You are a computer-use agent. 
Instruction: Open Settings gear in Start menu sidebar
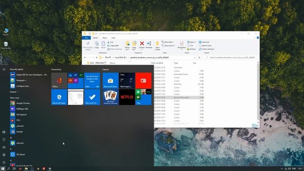(4, 155)
